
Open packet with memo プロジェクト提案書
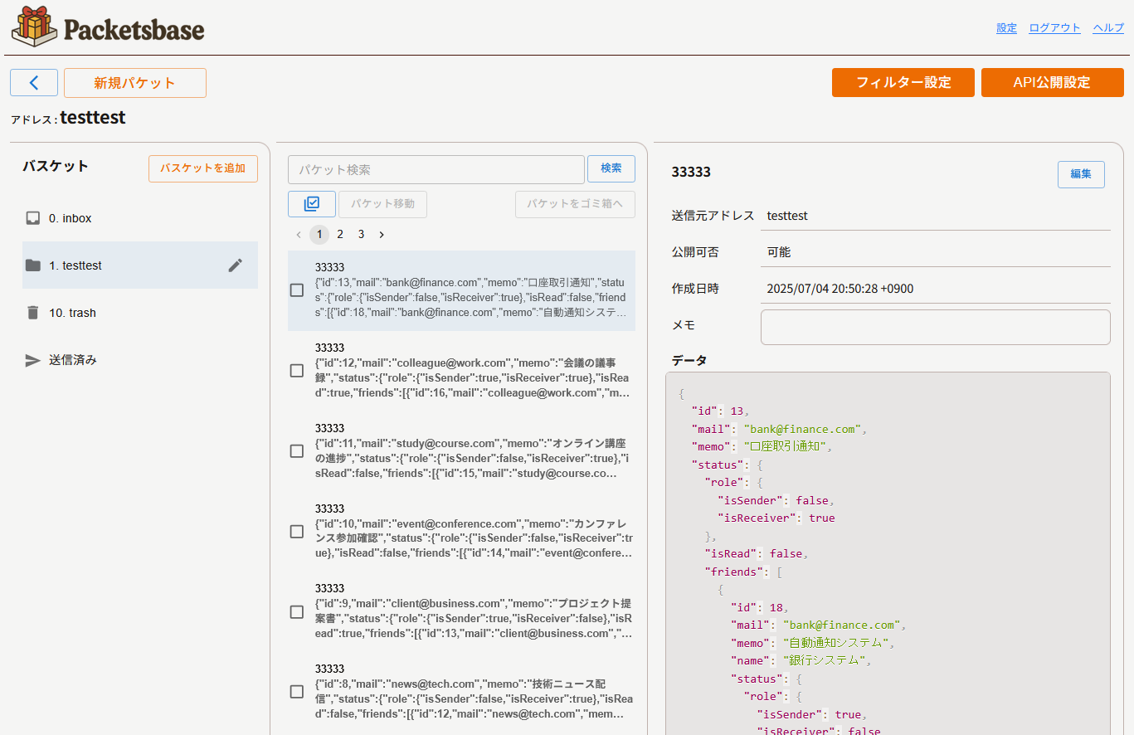click(461, 612)
